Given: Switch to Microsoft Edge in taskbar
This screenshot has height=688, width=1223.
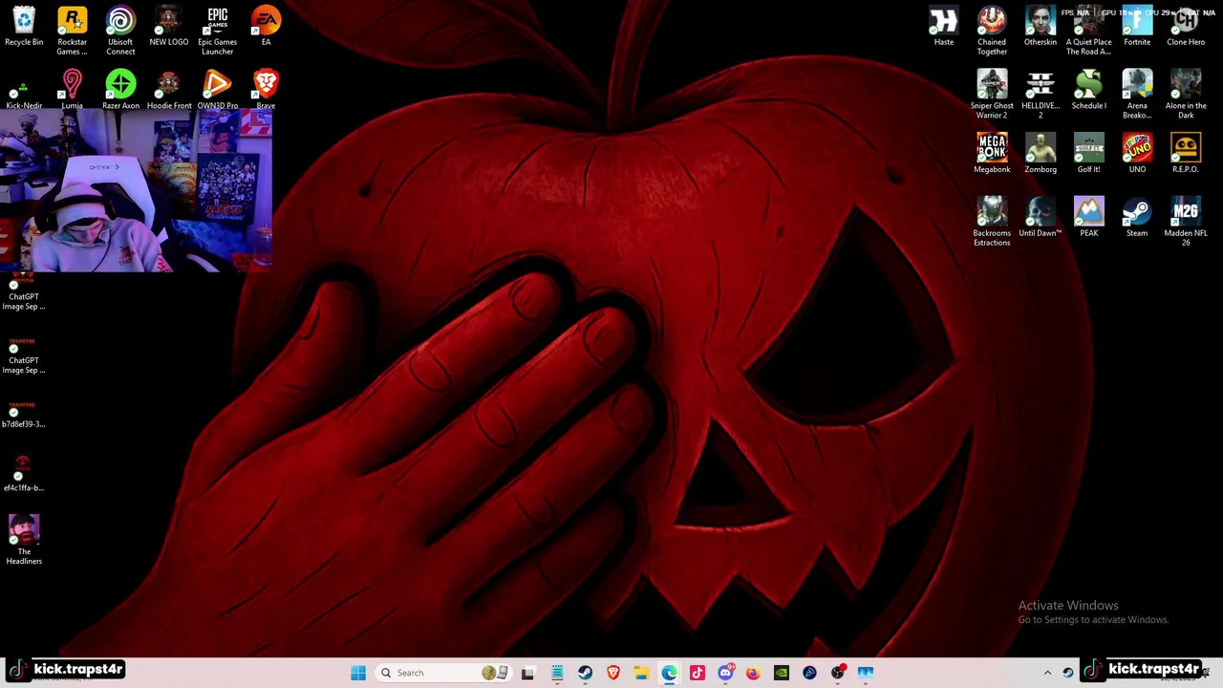Looking at the screenshot, I should [x=669, y=673].
